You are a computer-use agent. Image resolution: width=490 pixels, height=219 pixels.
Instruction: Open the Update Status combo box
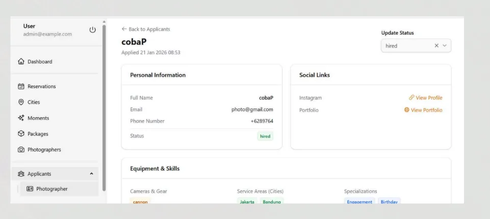416,45
